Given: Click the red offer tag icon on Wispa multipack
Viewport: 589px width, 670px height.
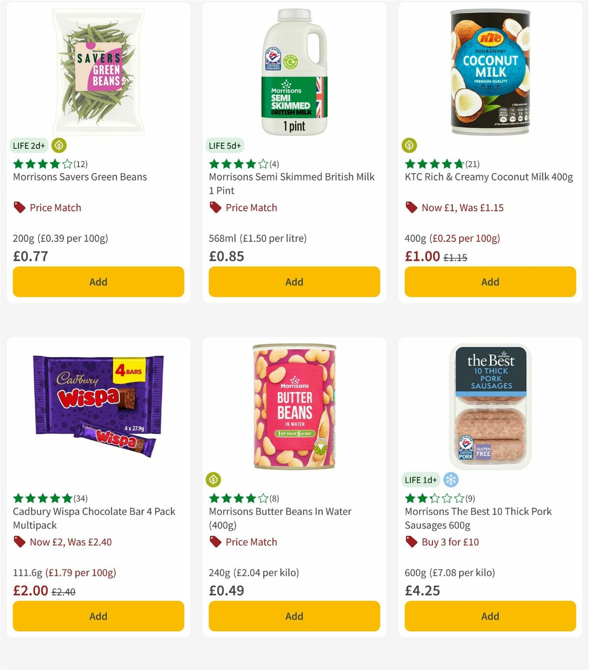Looking at the screenshot, I should [19, 542].
